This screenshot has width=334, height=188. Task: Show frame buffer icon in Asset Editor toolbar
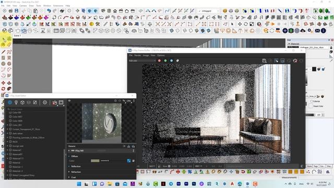(61, 102)
